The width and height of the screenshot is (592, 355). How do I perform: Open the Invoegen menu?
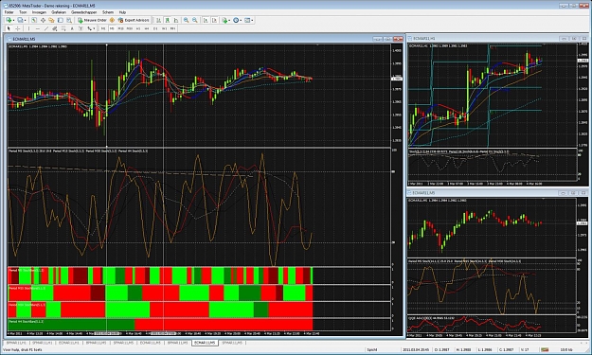pyautogui.click(x=39, y=12)
